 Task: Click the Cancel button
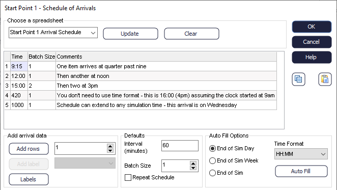[312, 42]
